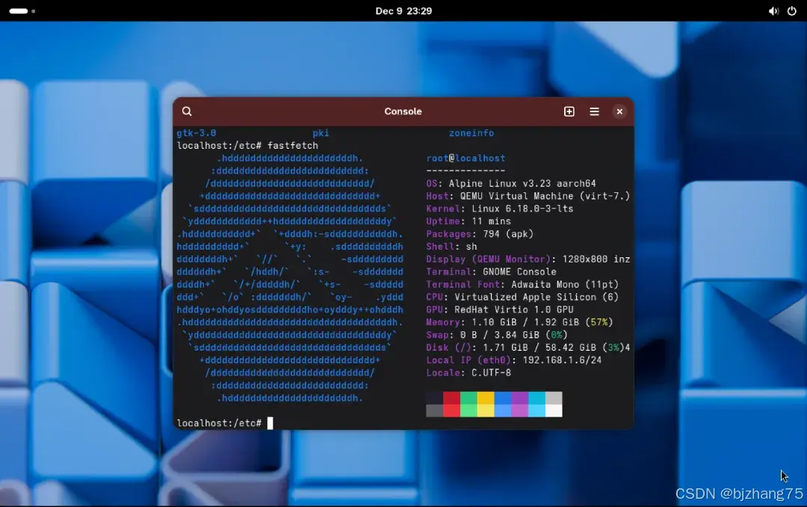Click the power icon in the top bar
The height and width of the screenshot is (507, 807).
(x=791, y=10)
